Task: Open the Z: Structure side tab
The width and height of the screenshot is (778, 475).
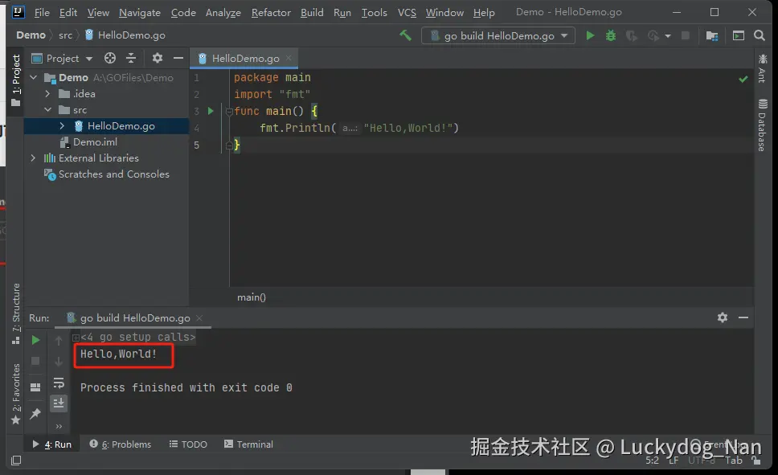Action: coord(16,313)
